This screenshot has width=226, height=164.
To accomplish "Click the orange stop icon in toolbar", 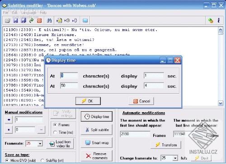I will (x=39, y=20).
